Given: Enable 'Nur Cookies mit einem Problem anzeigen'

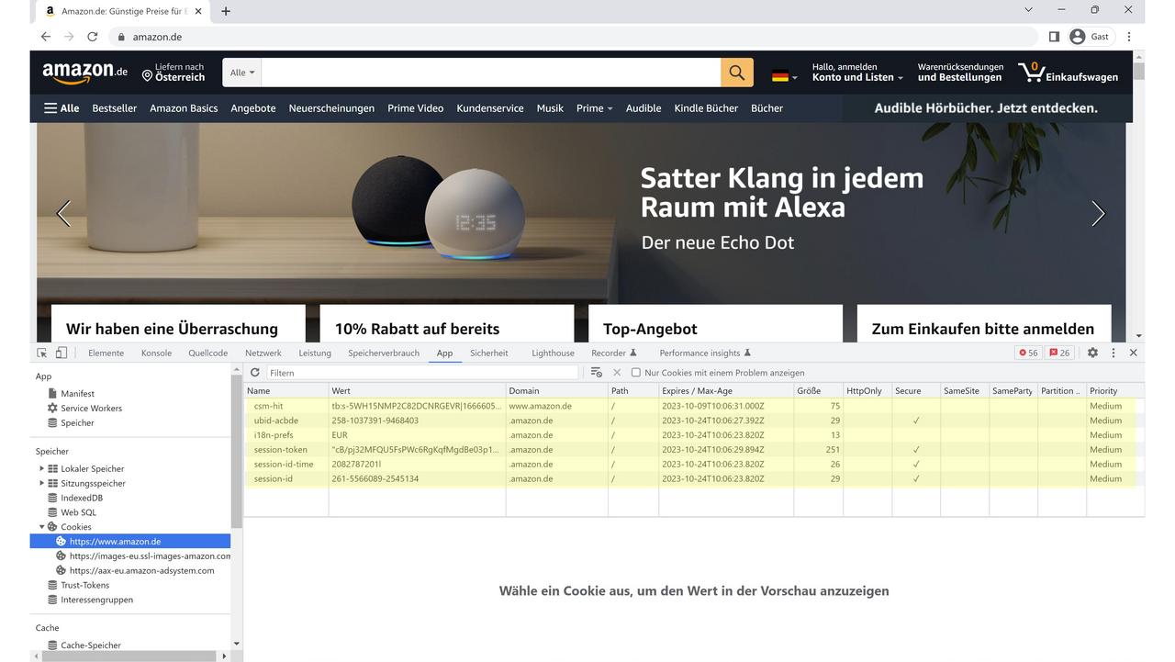Looking at the screenshot, I should [636, 372].
